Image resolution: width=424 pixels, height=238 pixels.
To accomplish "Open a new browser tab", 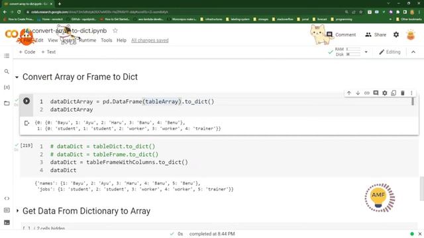I will (x=60, y=4).
